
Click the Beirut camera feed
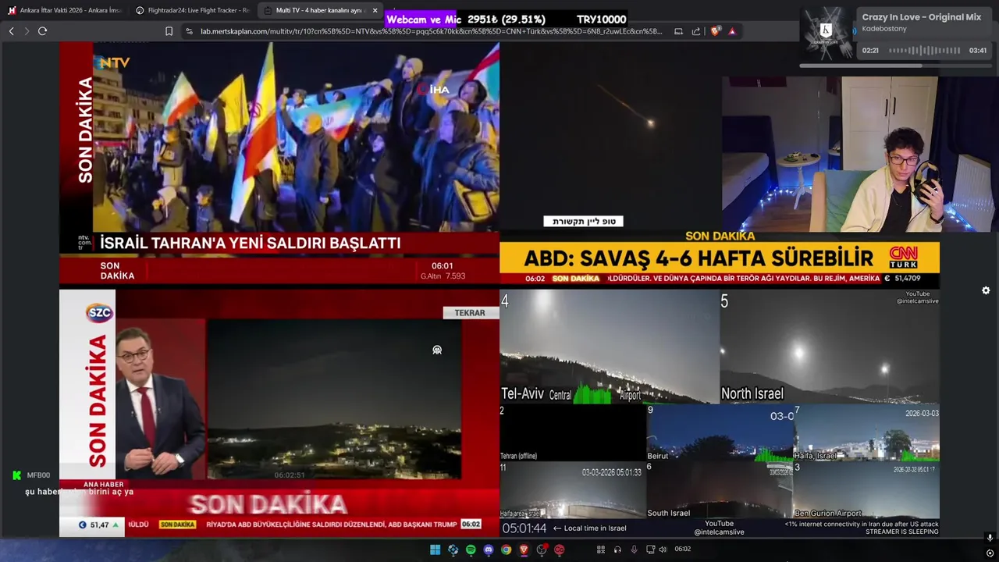(720, 433)
